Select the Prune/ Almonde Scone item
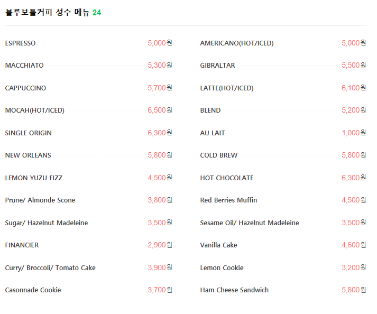This screenshot has width=377, height=314. (40, 200)
